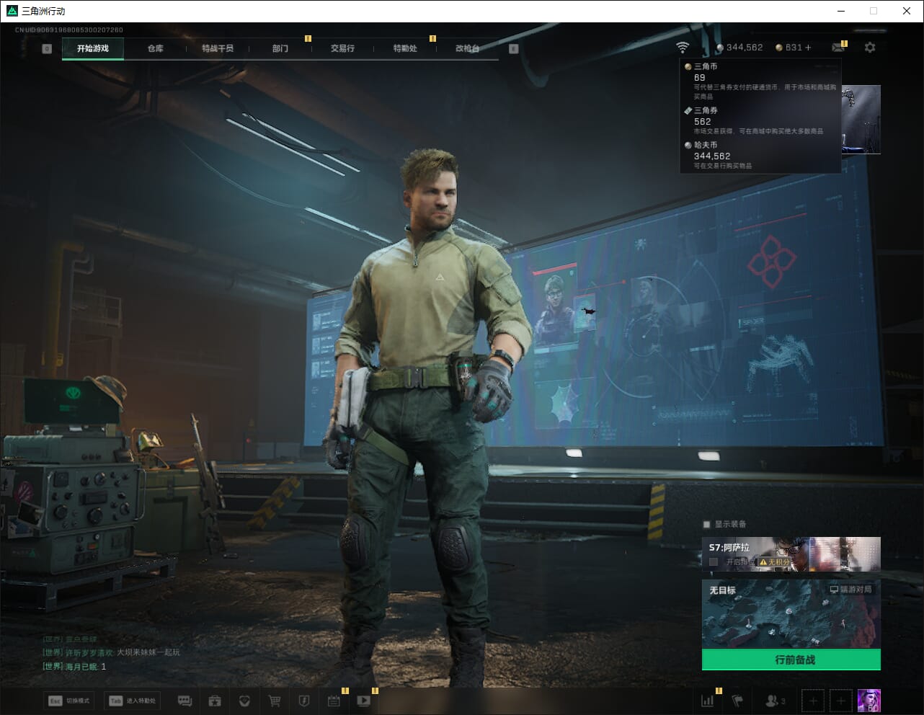Click the Tab 进入特勤处 button
This screenshot has height=715, width=924.
pyautogui.click(x=133, y=701)
